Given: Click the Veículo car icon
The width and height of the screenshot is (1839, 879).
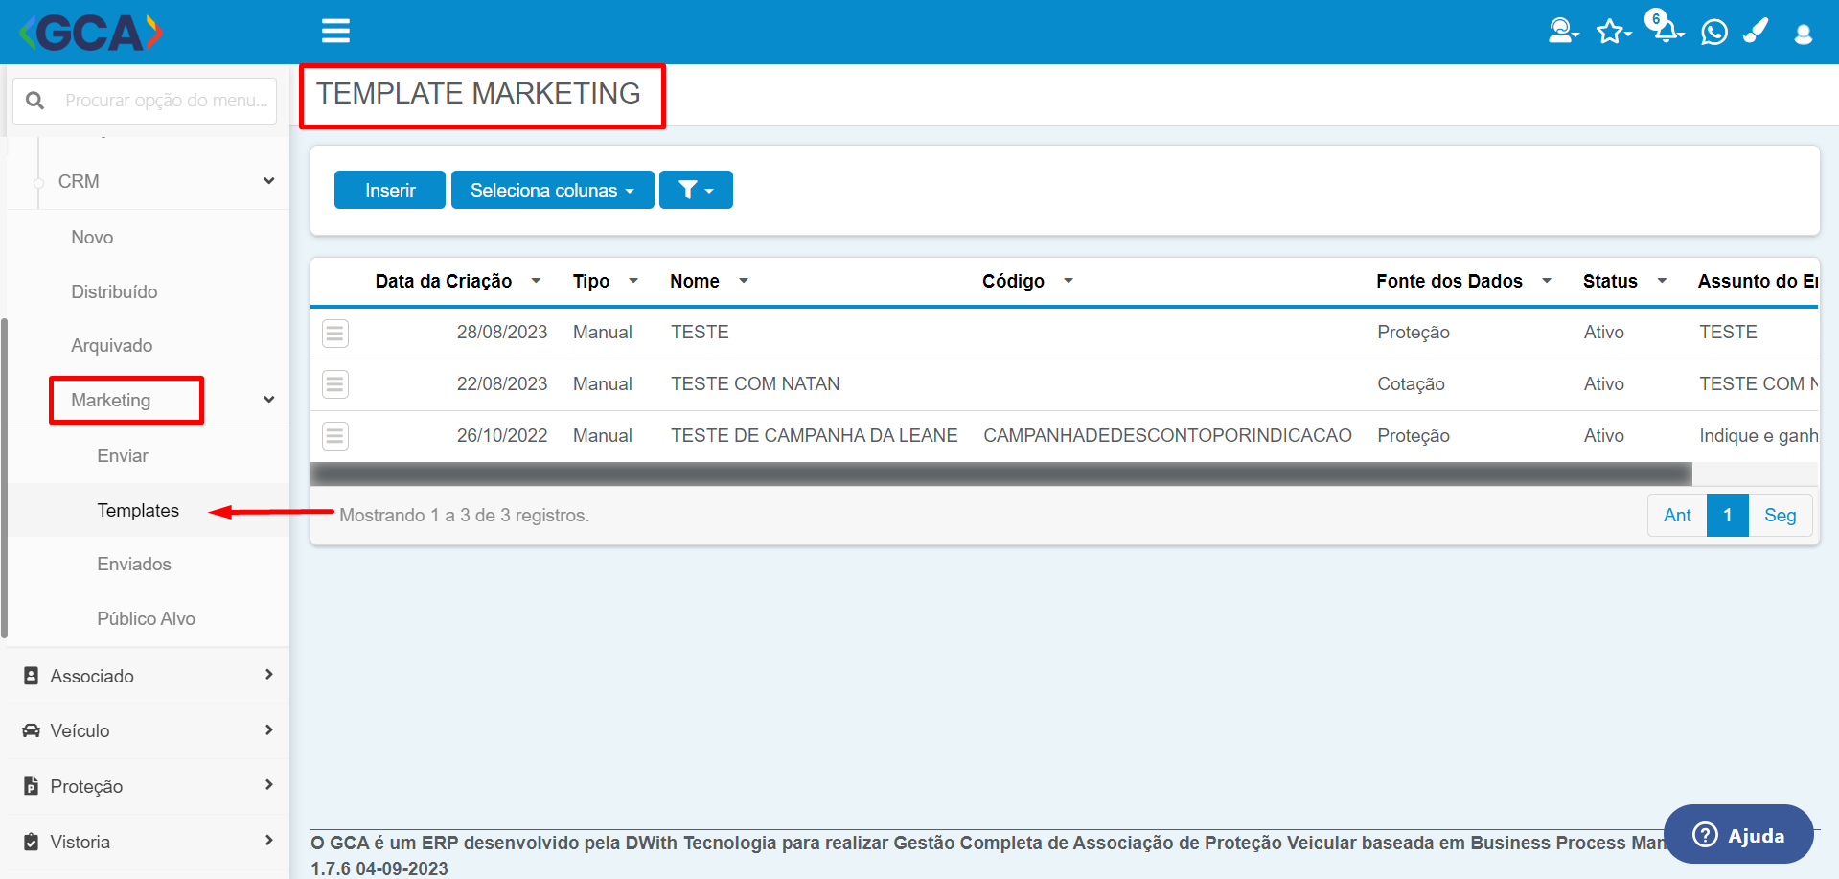Looking at the screenshot, I should tap(31, 730).
